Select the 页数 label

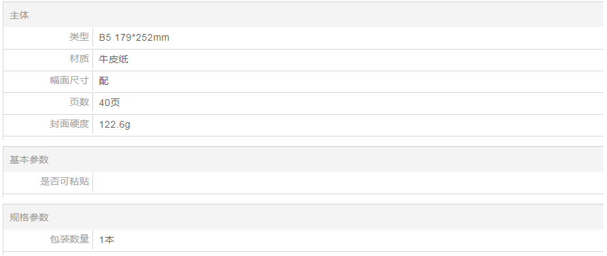(79, 102)
